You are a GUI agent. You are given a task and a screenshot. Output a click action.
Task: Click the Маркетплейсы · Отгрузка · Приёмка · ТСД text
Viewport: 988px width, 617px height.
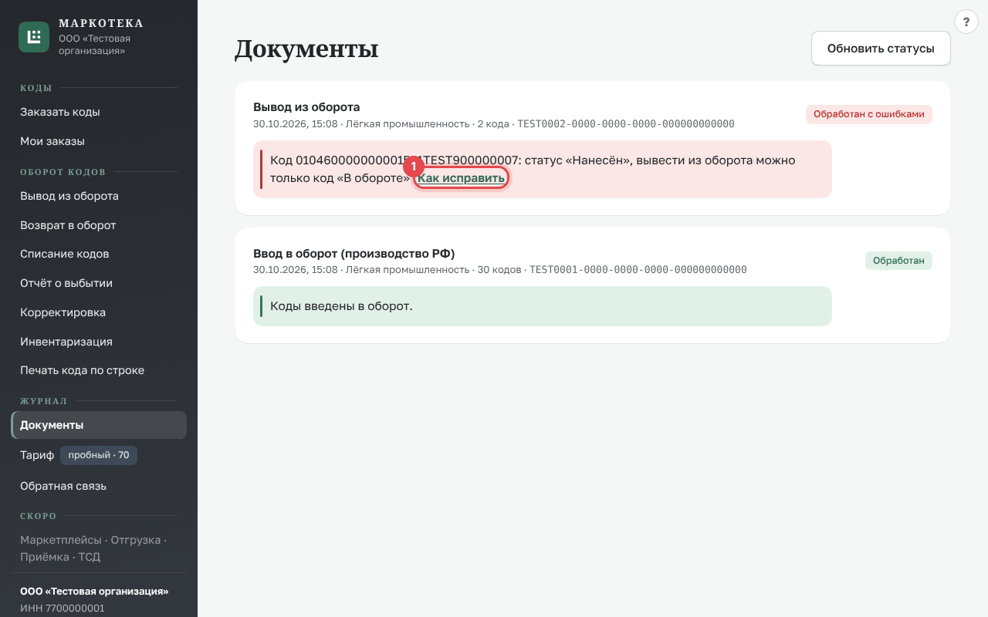[x=93, y=549]
